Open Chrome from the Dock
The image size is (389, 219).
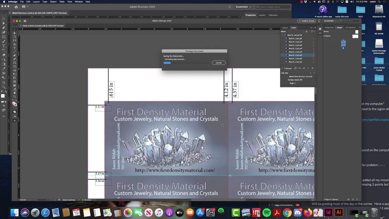pyautogui.click(x=287, y=212)
